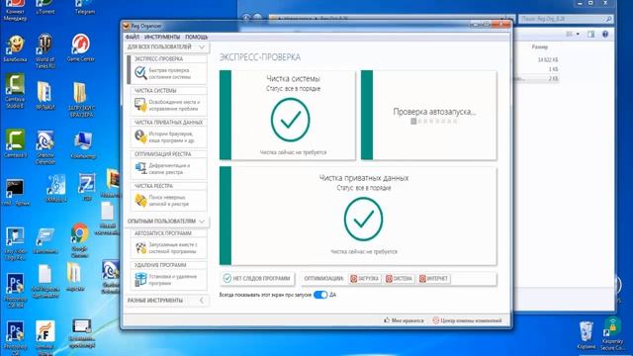Click the Мне нравится thumbs-up link
This screenshot has width=633, height=356.
point(404,320)
